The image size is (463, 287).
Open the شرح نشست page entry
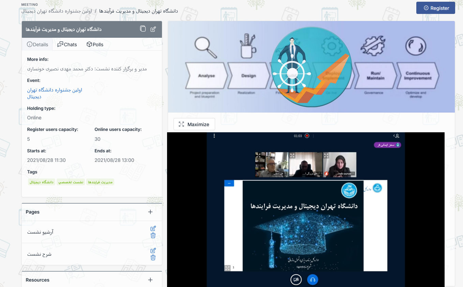coord(39,254)
